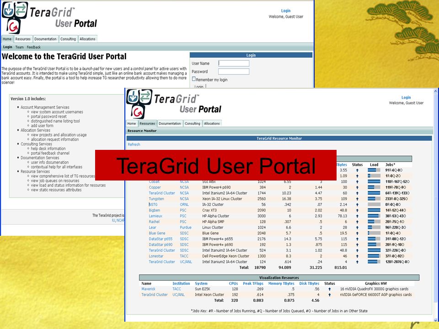Click the Dell PowerEdge Xeon Cluster system text
Screen dimensions: 439x329
click(x=225, y=256)
